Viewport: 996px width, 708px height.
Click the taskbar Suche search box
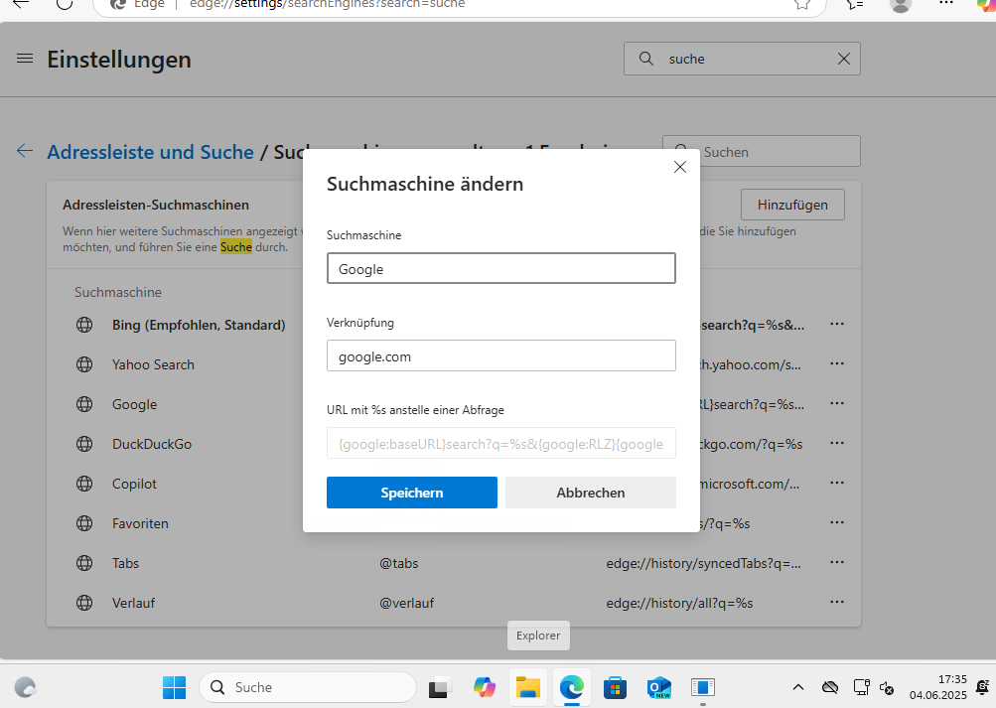click(308, 687)
